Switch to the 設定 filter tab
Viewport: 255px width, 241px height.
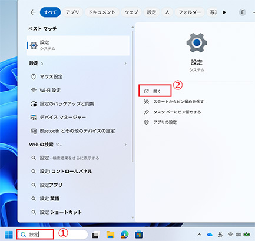[x=151, y=12]
